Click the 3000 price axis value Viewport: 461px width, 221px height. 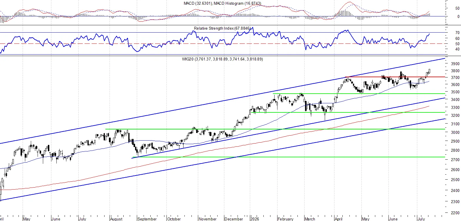(455, 132)
